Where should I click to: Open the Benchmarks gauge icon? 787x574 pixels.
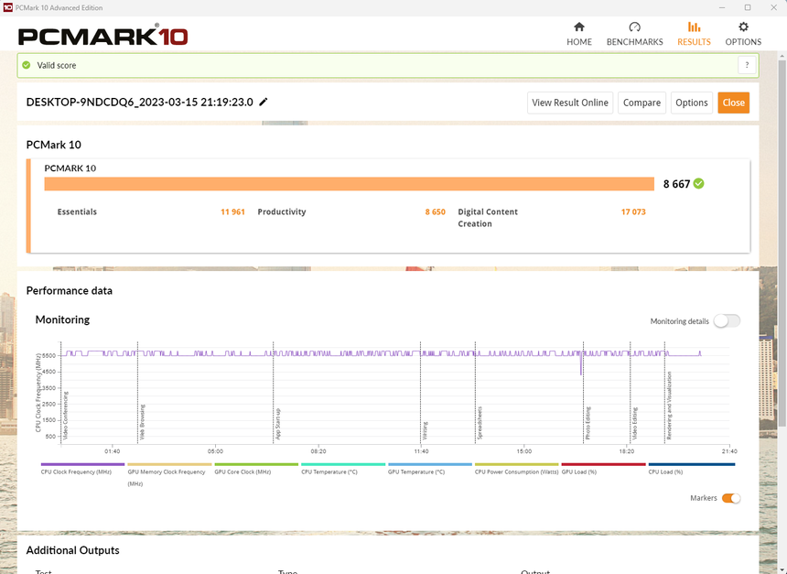(x=634, y=27)
